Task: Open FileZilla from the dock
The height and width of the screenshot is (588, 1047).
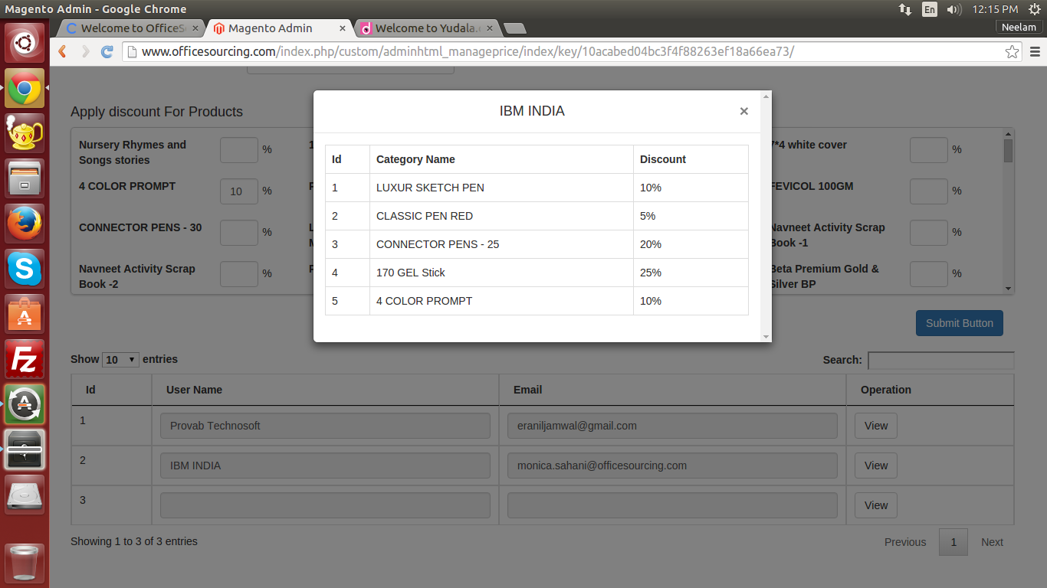Action: tap(25, 359)
